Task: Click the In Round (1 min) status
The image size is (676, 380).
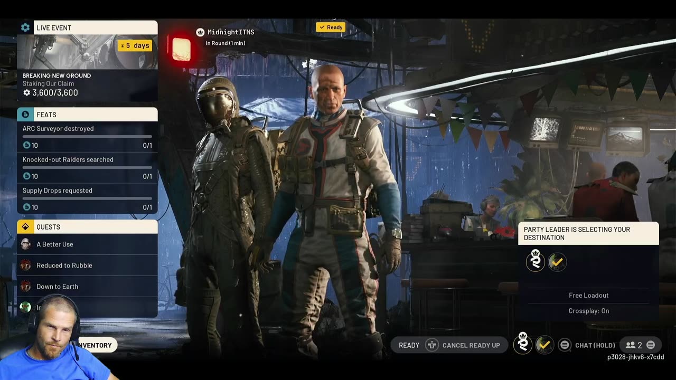Action: pos(226,43)
